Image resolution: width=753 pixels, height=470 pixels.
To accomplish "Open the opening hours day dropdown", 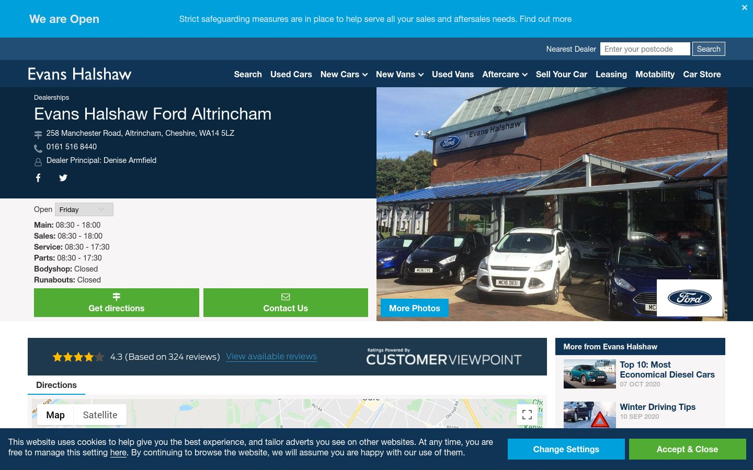I will click(84, 209).
